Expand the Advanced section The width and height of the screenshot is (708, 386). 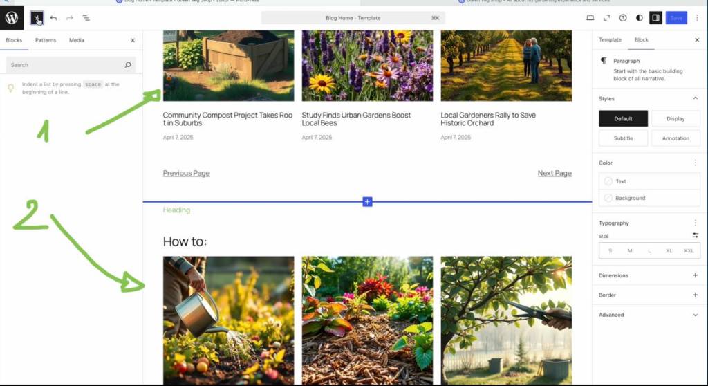point(695,315)
